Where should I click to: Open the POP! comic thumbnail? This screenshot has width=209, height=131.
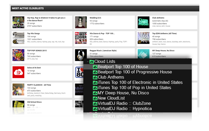[18, 55]
